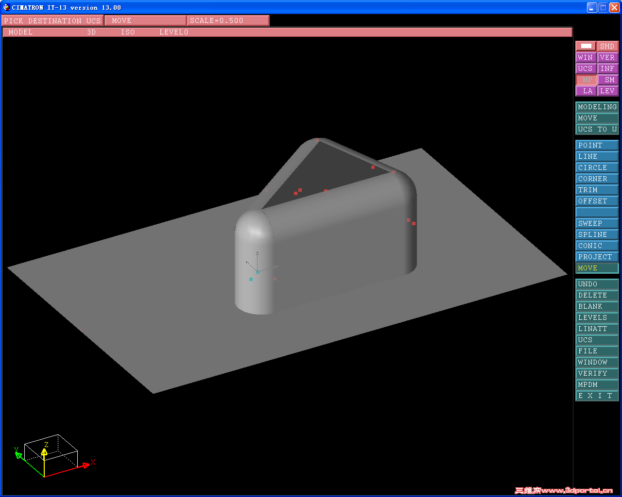
Task: Choose the PROJECT function
Action: tap(597, 257)
